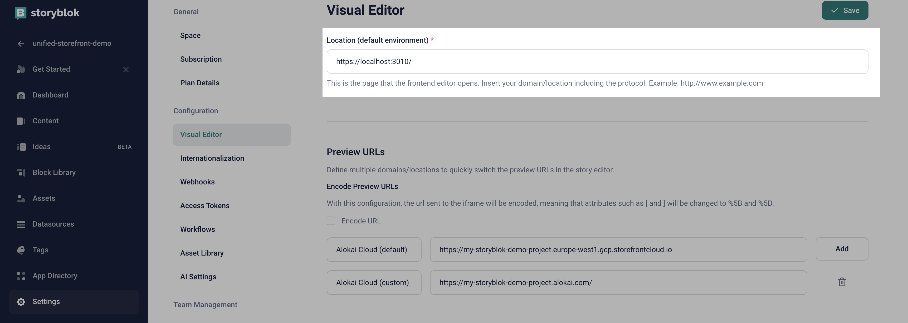The image size is (908, 323).
Task: Click the Storyblok logo
Action: 47,13
